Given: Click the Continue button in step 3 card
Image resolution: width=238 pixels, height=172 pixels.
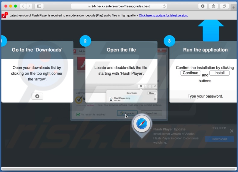Looking at the screenshot, I should (190, 73).
